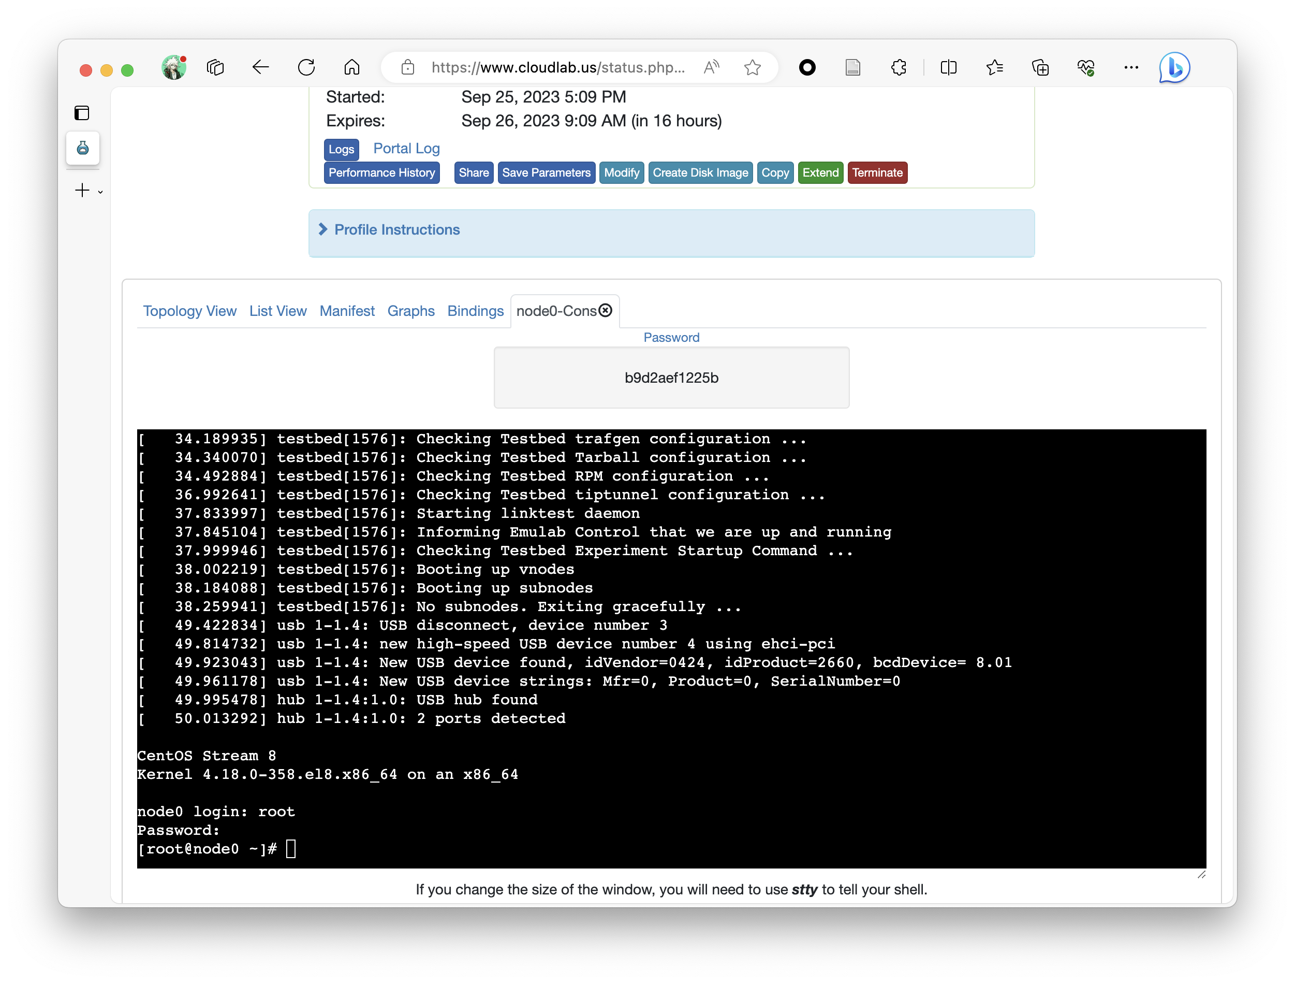Open the Settings and more menu
Screen dimensions: 1295x984
click(x=1131, y=68)
